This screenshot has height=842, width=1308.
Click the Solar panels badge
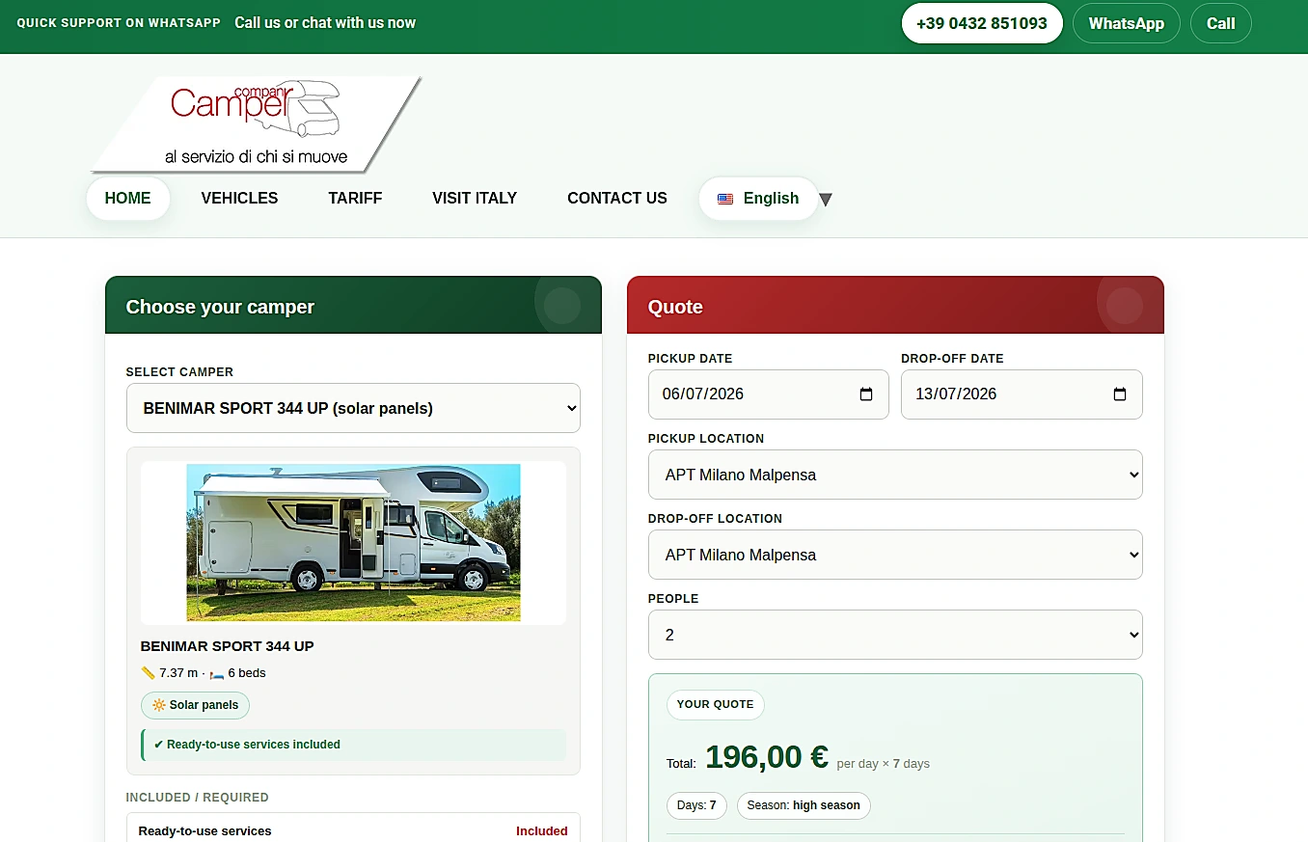coord(195,705)
